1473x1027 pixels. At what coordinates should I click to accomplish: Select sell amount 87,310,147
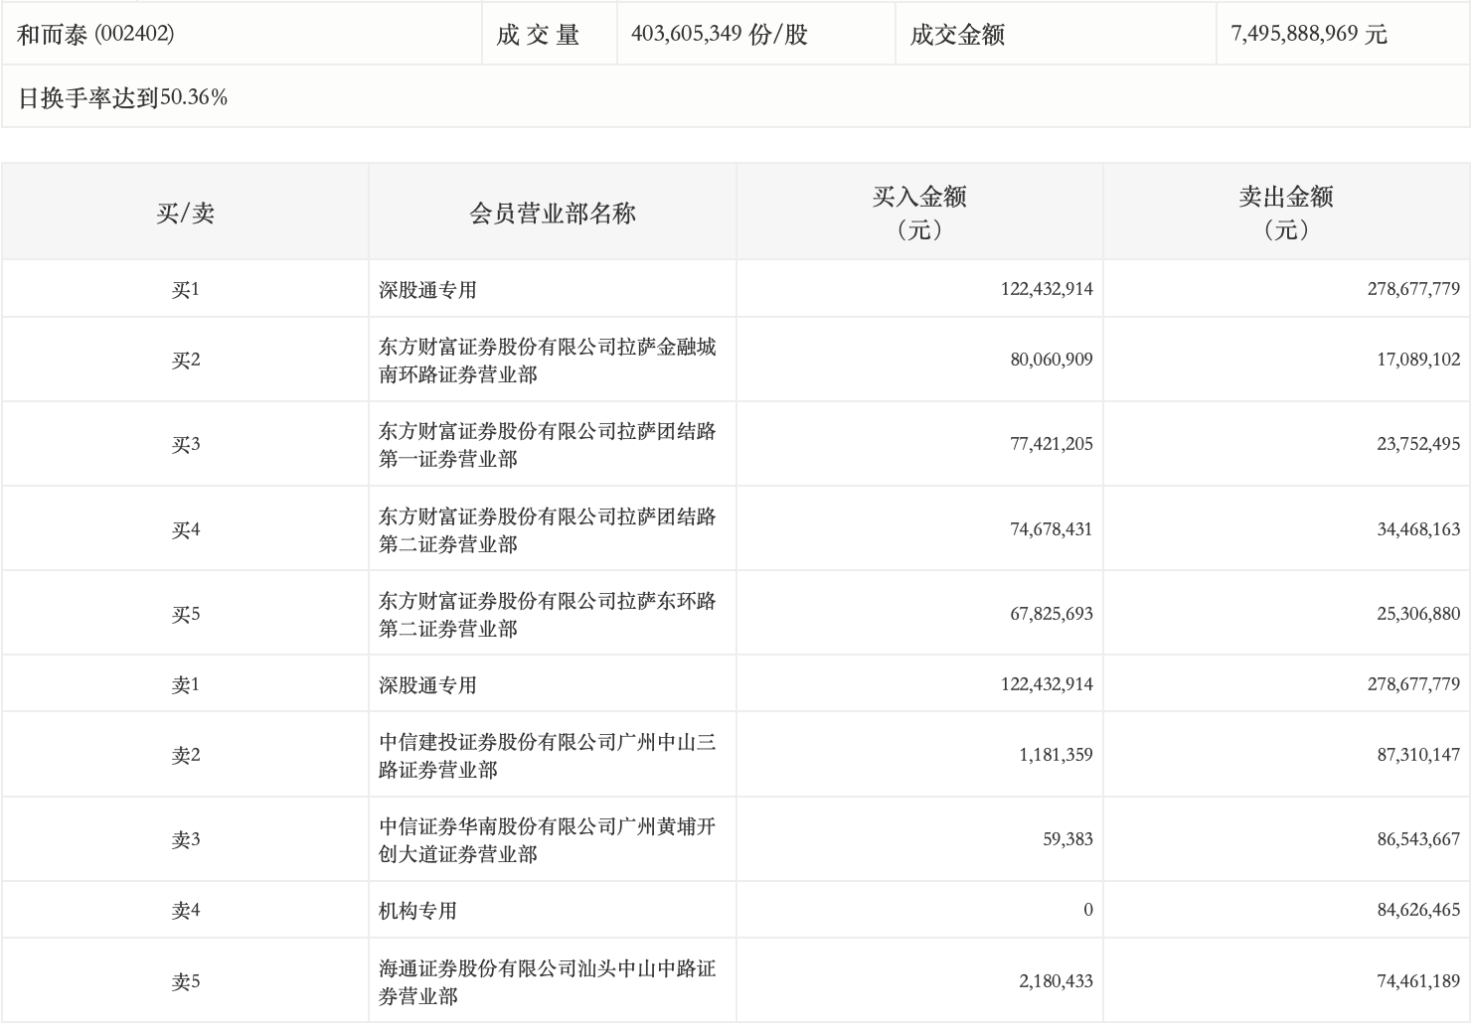[1418, 756]
